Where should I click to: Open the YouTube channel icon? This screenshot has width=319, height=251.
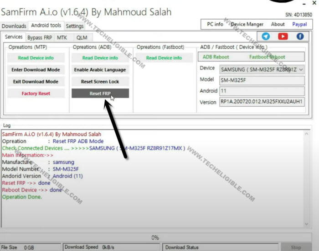click(283, 37)
